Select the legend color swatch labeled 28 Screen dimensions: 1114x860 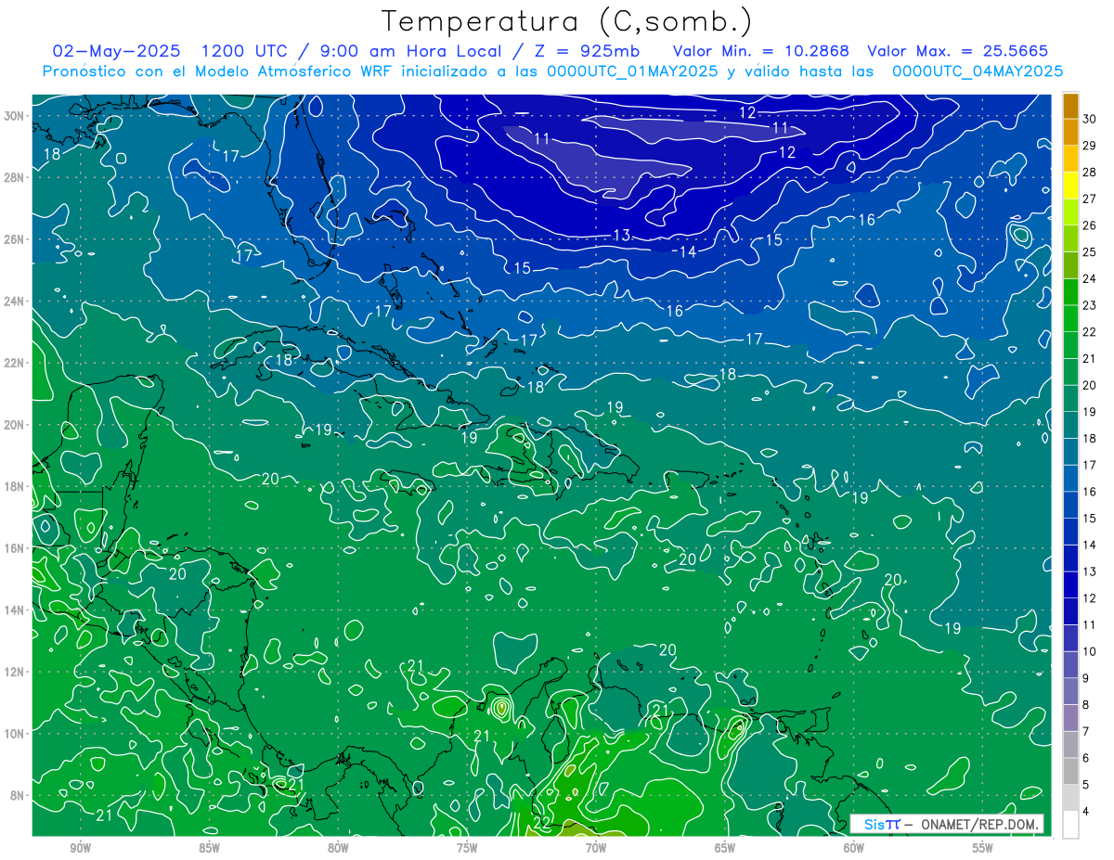(1070, 160)
